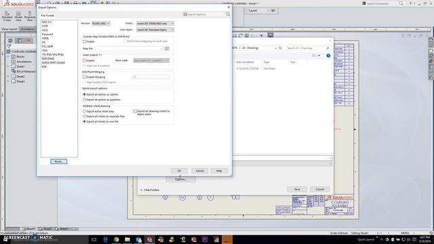Click the layer properties icon beside Layer dropdown
The height and width of the screenshot is (244, 434).
[x=273, y=11]
